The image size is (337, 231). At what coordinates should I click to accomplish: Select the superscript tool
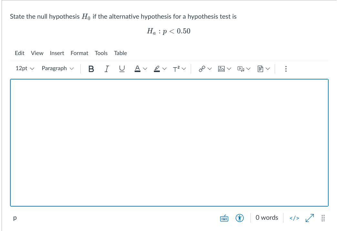pos(177,69)
